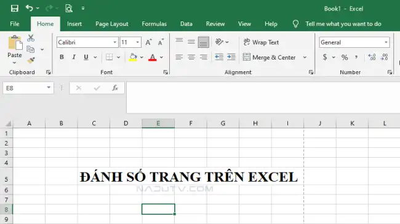Click the Select All corner triangle

pos(7,123)
